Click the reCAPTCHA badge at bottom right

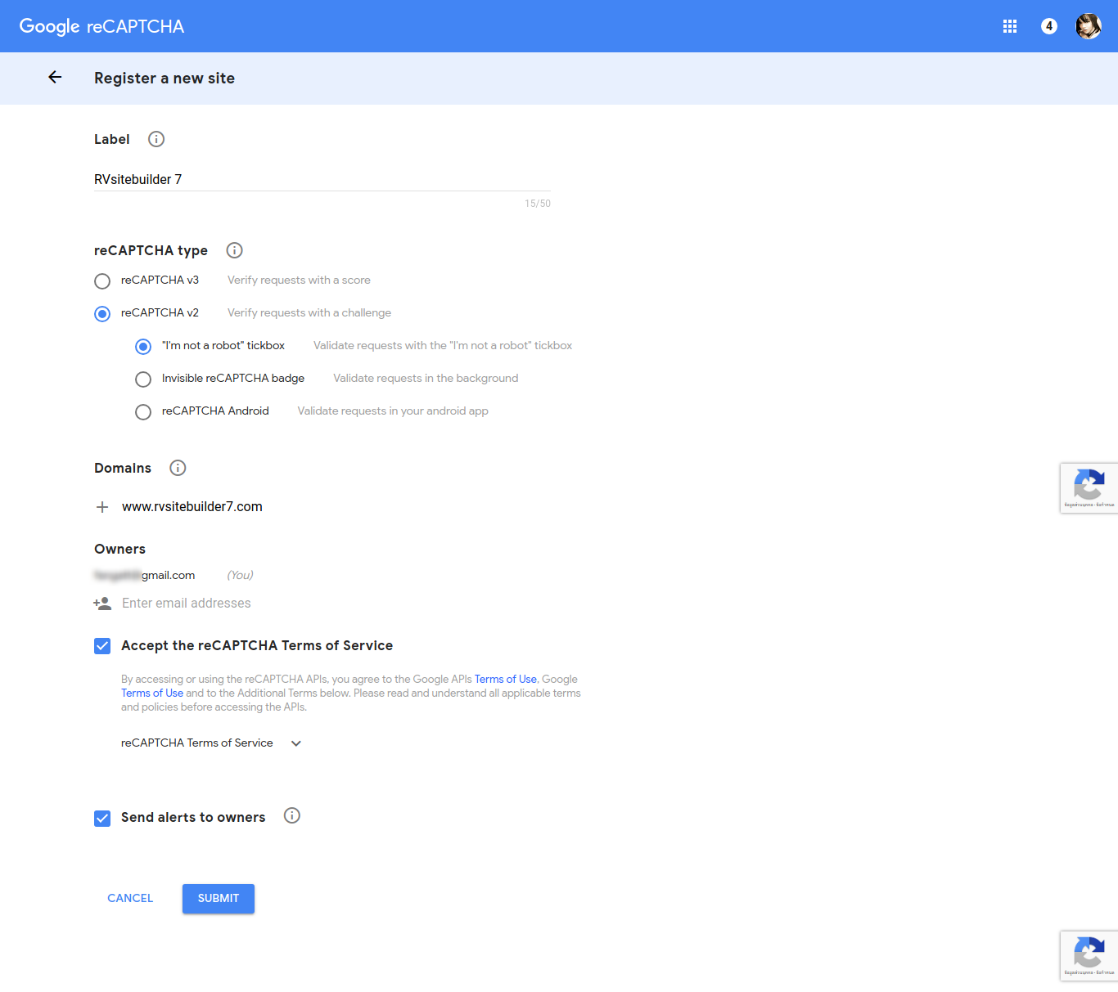[x=1089, y=956]
